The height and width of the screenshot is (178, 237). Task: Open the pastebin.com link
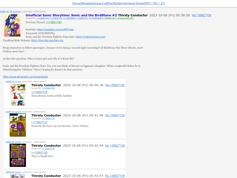[55, 29]
